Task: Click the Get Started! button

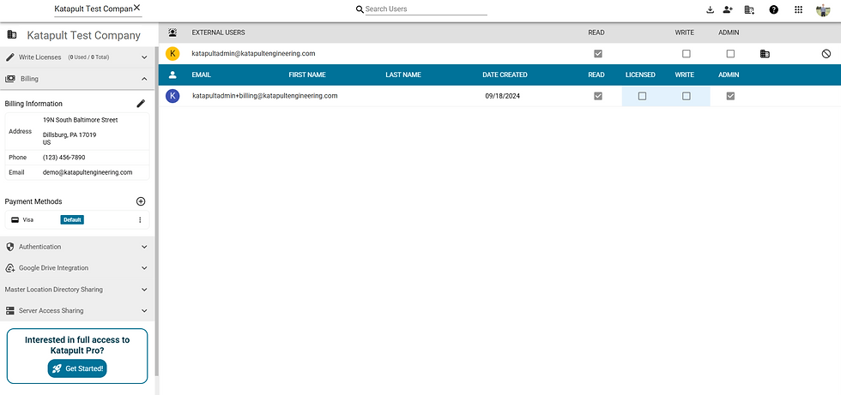Action: point(77,368)
